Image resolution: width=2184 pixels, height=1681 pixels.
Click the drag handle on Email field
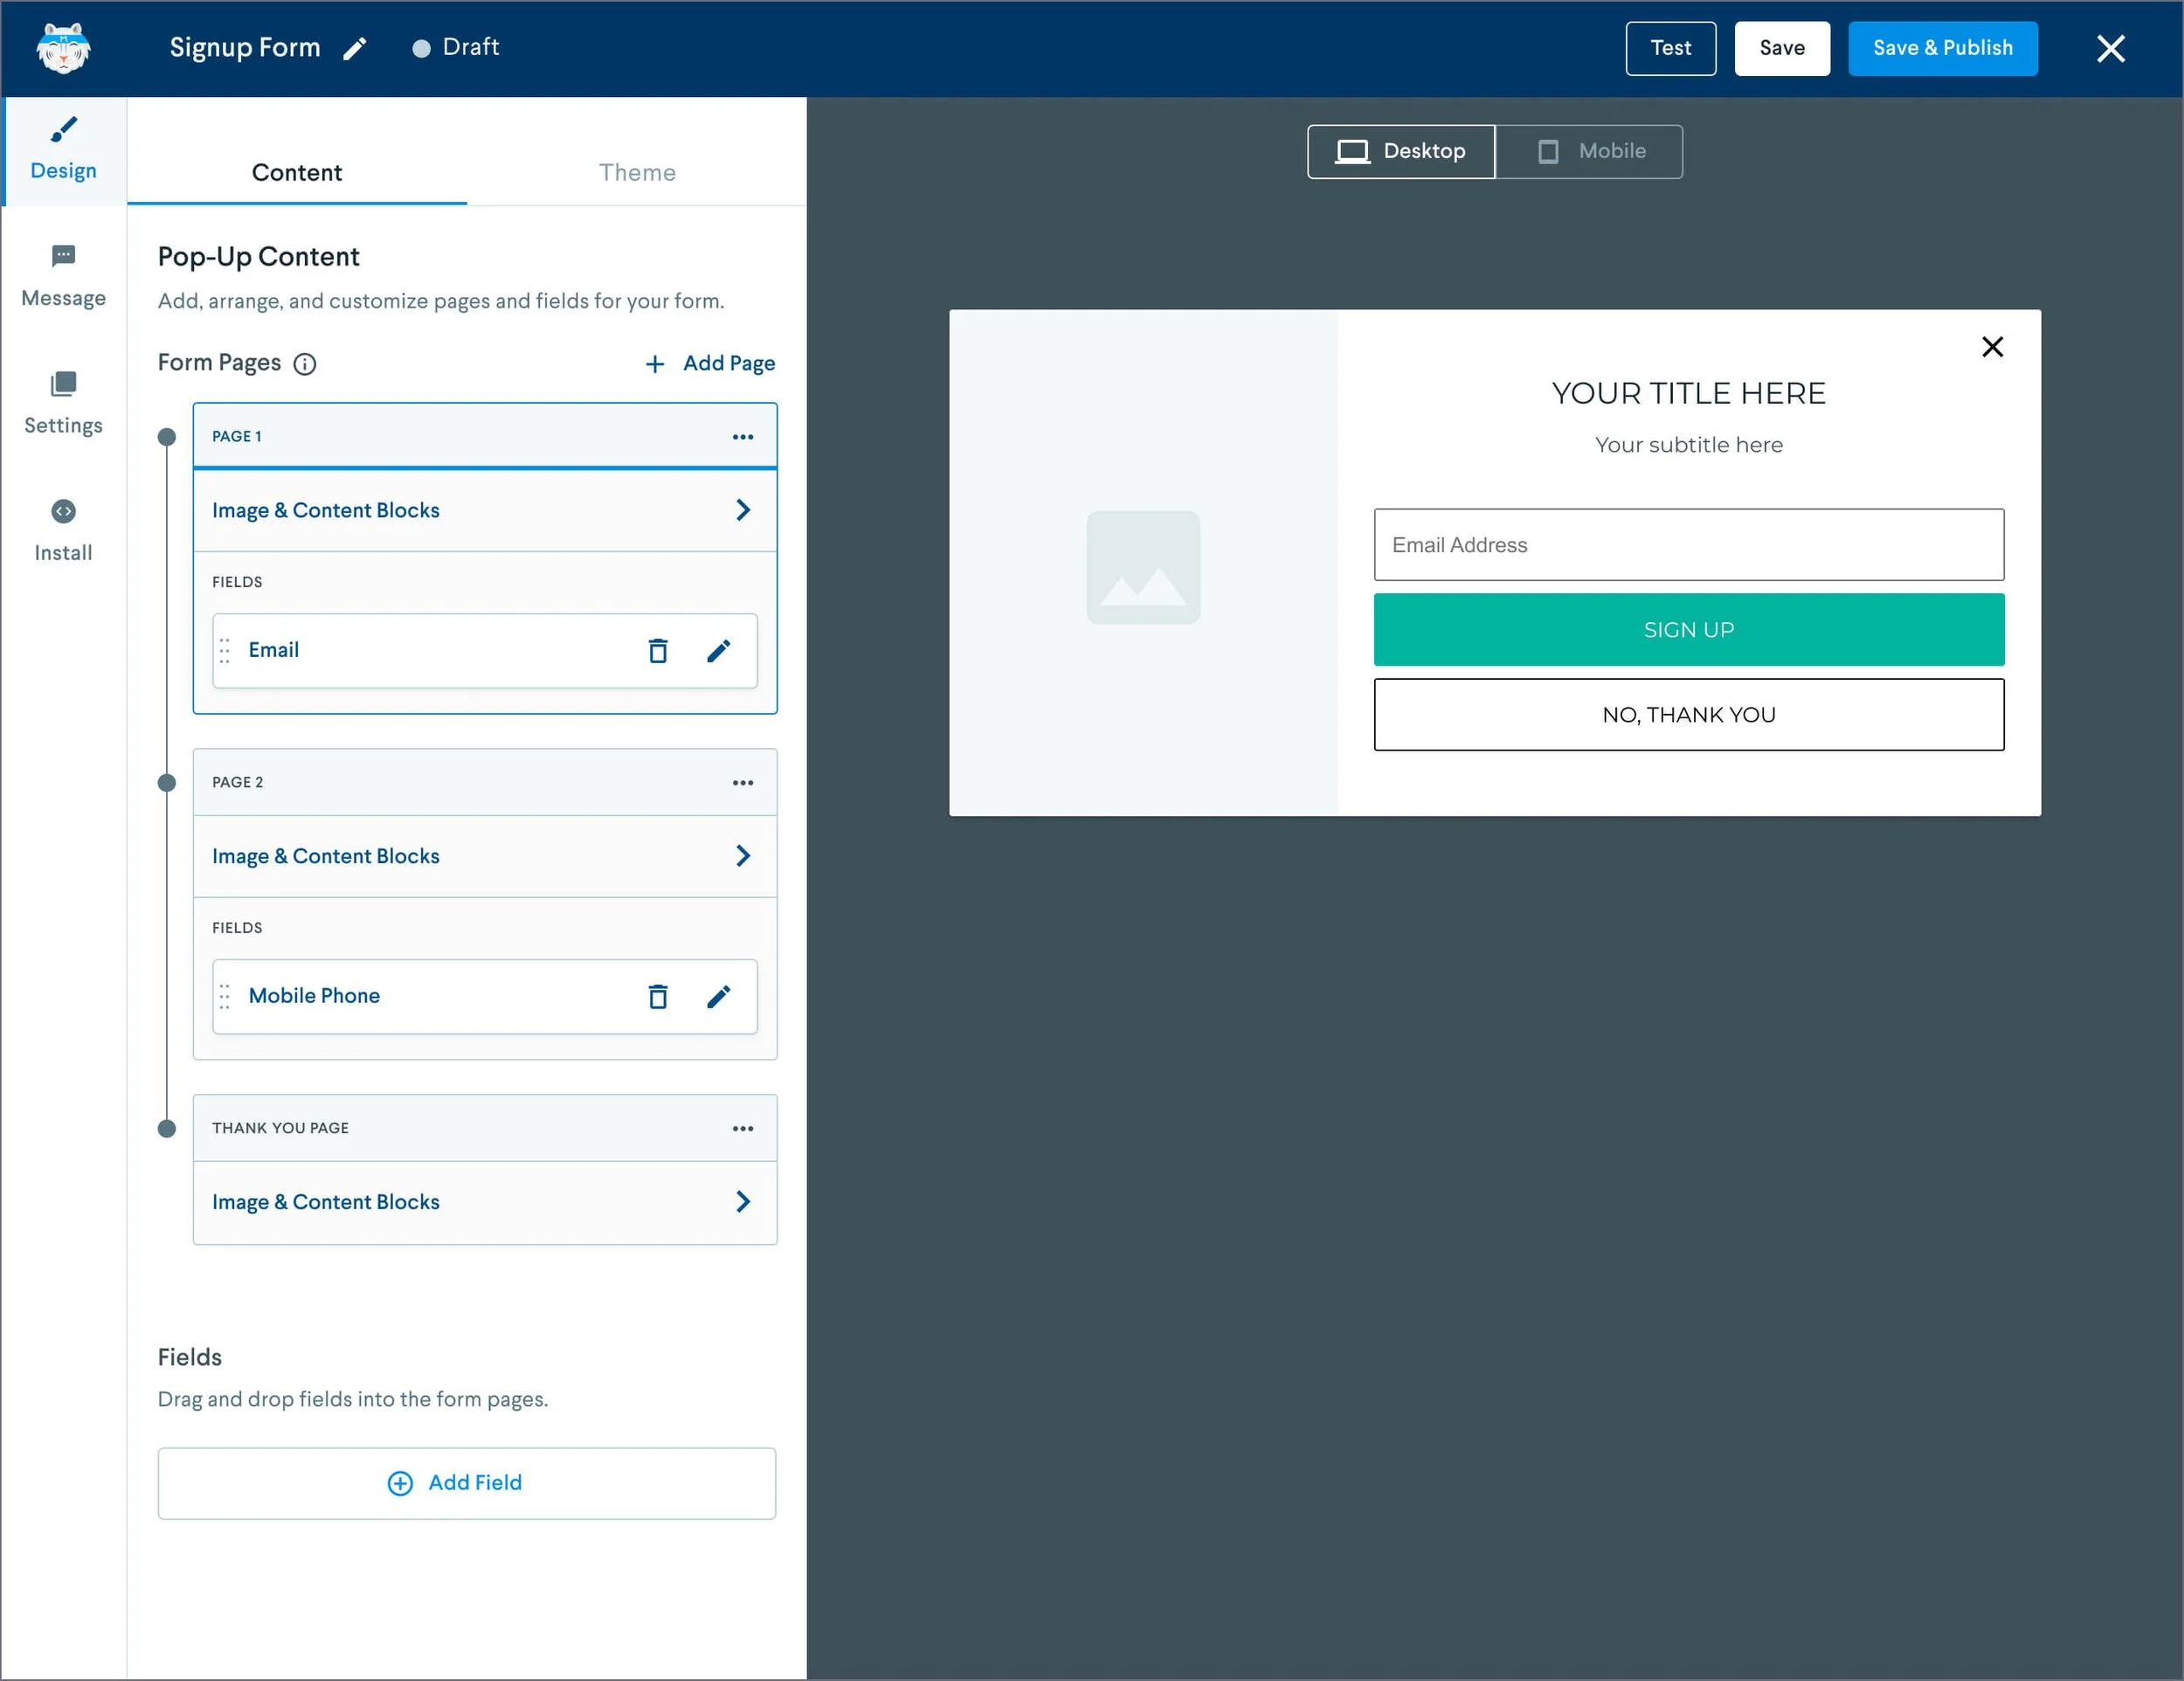coord(225,651)
